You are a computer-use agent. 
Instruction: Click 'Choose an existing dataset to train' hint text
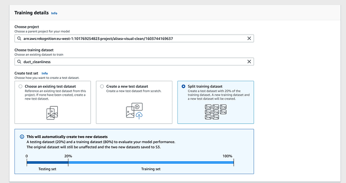(x=39, y=55)
